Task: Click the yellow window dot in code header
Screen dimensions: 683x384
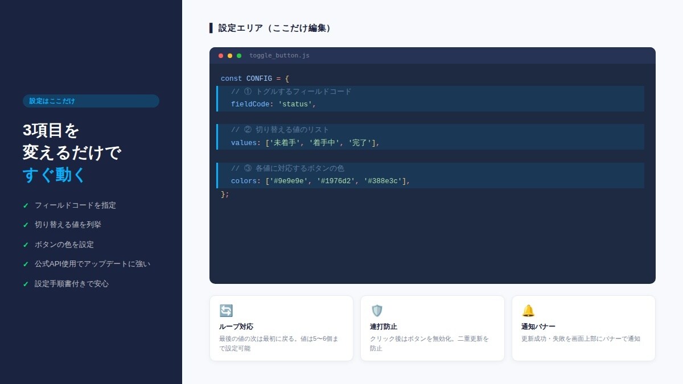Action: pyautogui.click(x=230, y=56)
